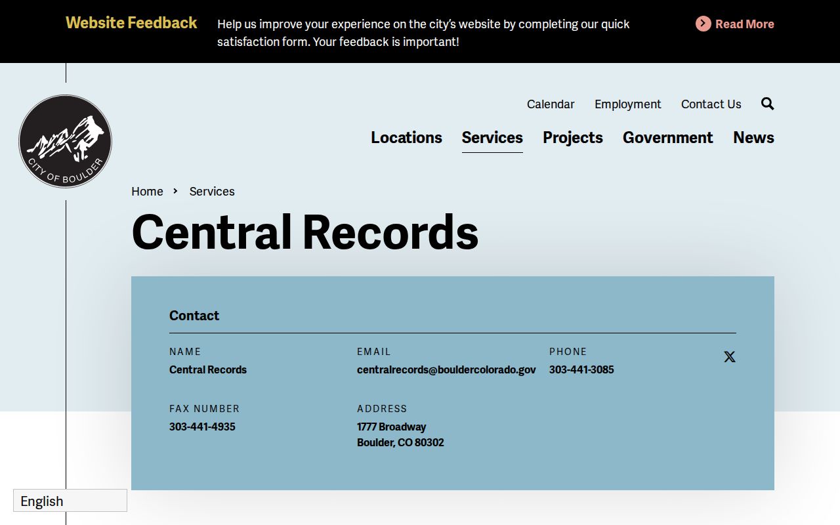Click the Central Records name value

point(208,369)
